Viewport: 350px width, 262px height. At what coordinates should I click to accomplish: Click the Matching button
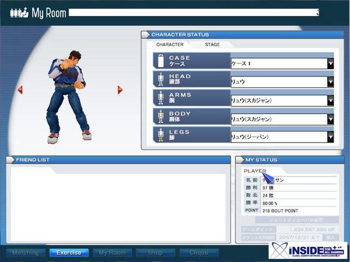tap(26, 253)
